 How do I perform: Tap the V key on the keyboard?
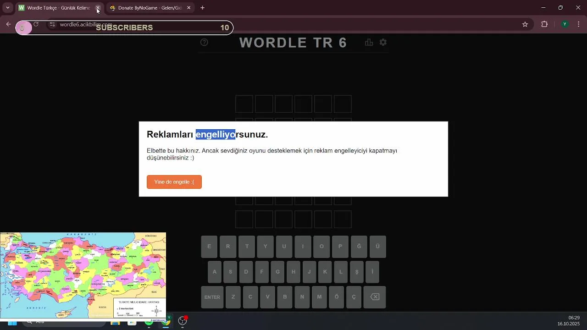coord(267,297)
